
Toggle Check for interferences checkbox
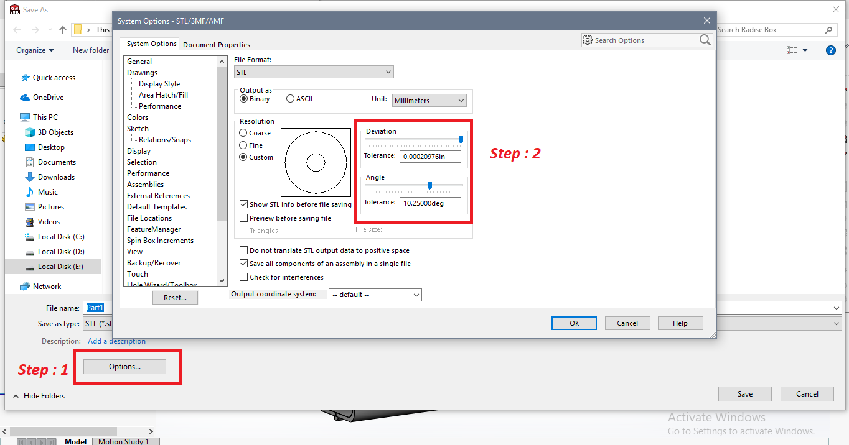pos(244,277)
